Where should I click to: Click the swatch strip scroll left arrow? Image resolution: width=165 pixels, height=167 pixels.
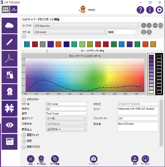24,51
